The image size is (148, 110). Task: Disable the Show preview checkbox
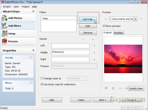[104, 26]
